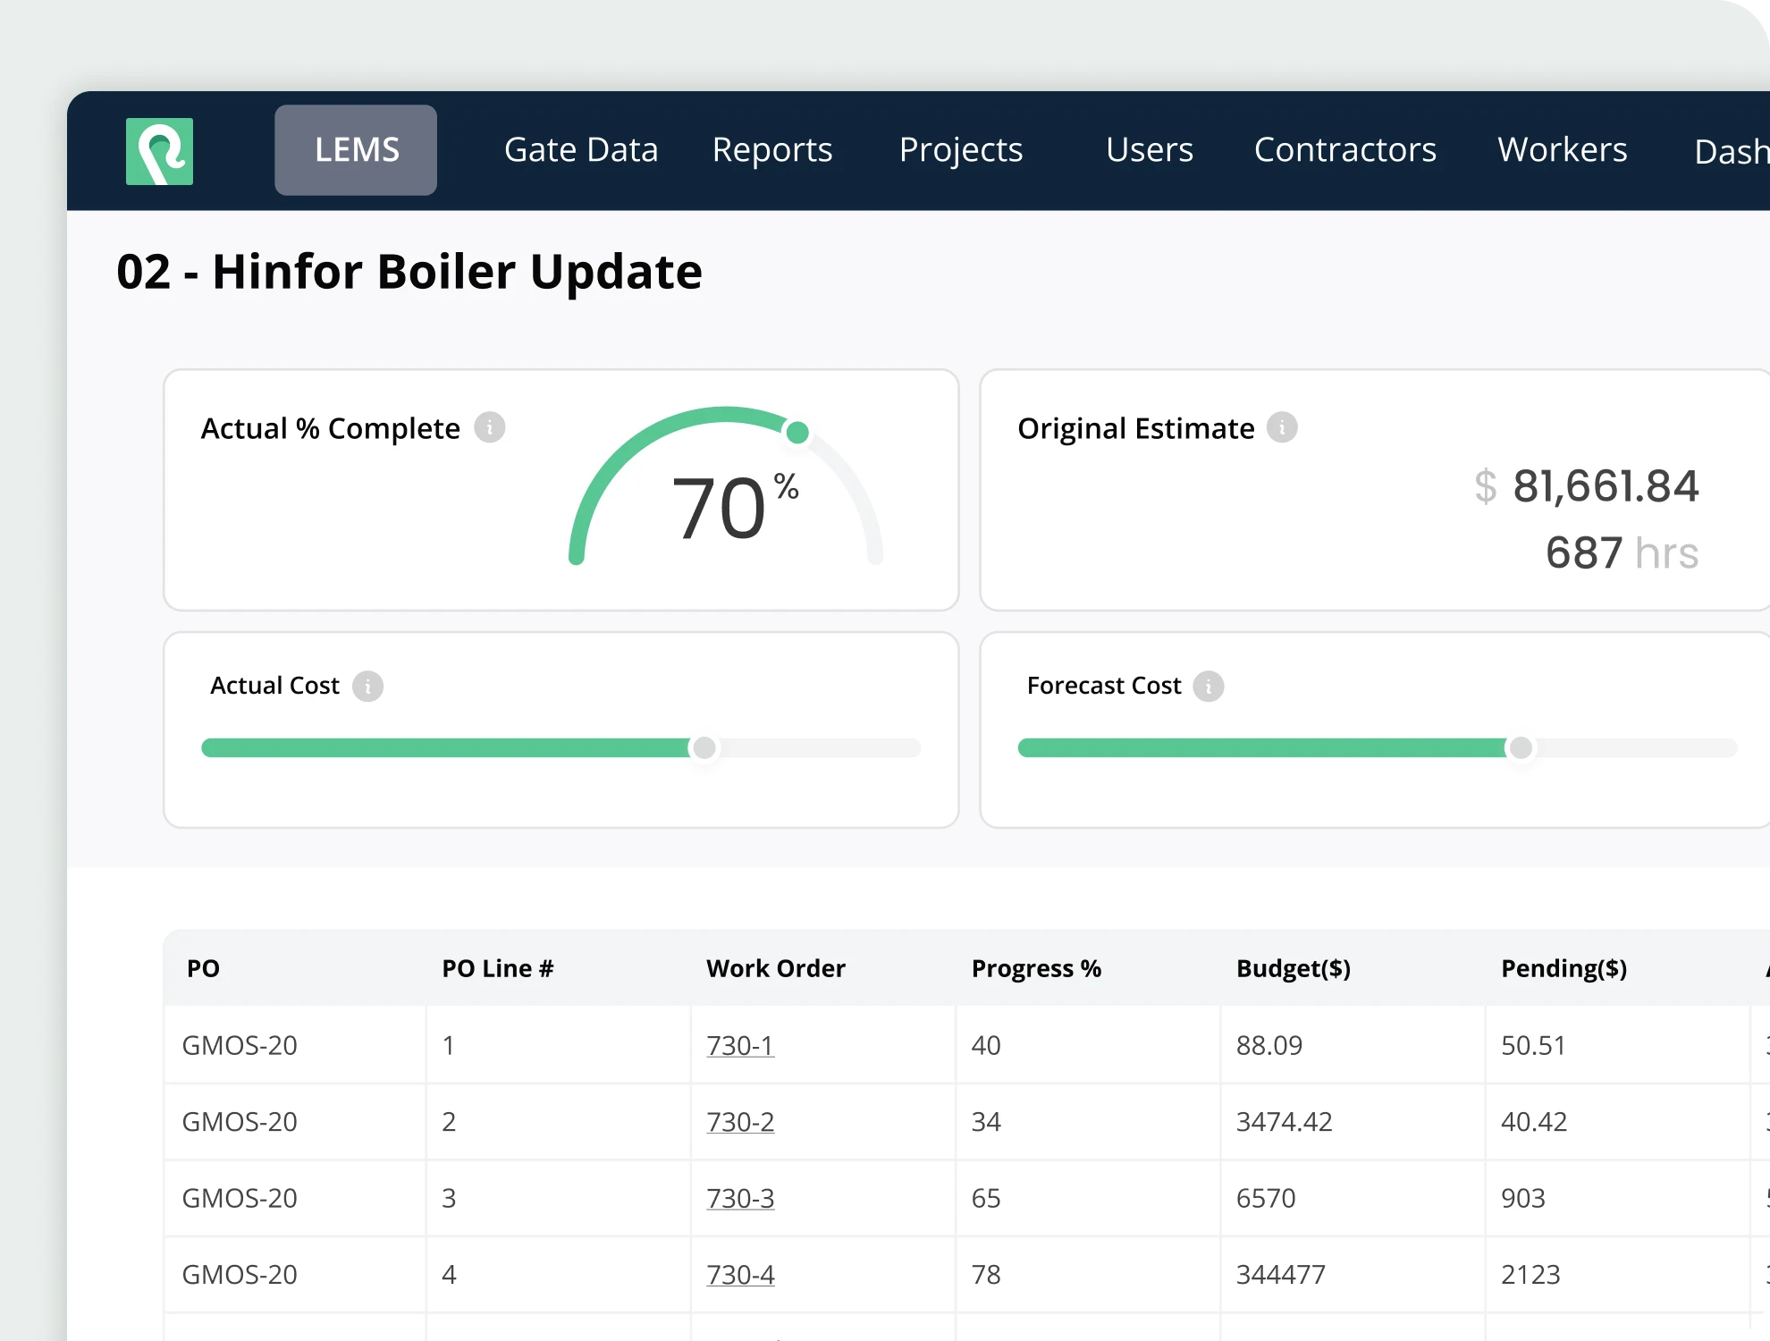Go to the Reports menu

coord(772,150)
